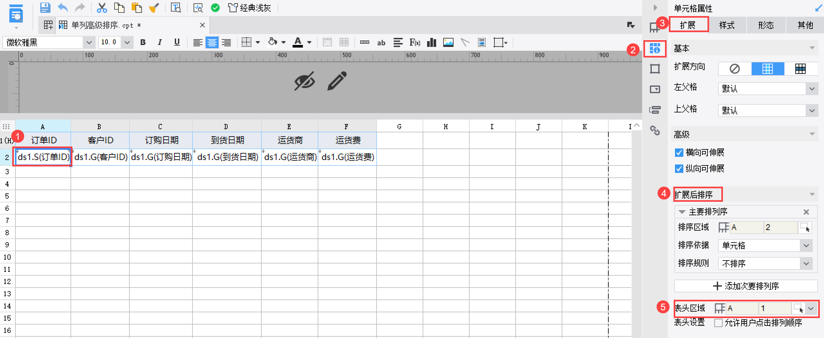Open the hyperlink side panel icon
Image resolution: width=824 pixels, height=338 pixels.
click(655, 130)
